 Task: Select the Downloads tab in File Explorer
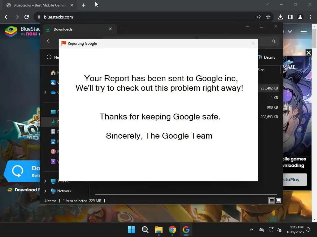pos(79,29)
